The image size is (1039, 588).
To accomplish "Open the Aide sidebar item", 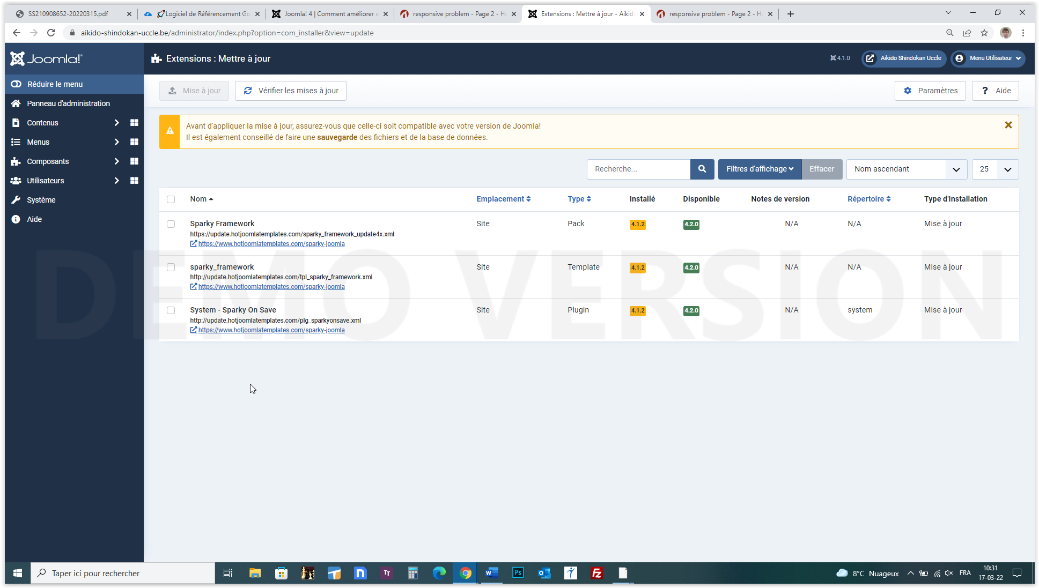I will point(34,219).
